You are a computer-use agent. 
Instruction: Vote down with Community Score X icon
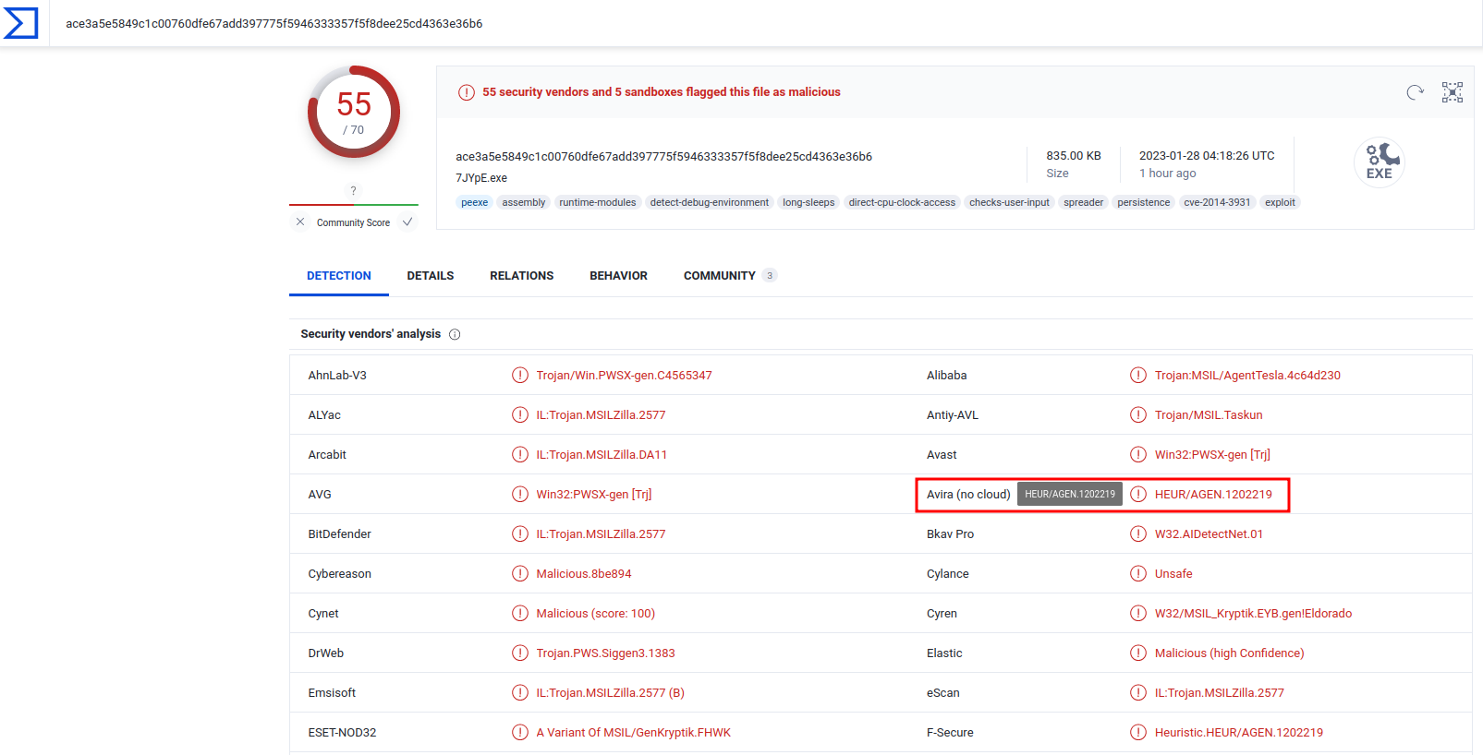tap(300, 222)
